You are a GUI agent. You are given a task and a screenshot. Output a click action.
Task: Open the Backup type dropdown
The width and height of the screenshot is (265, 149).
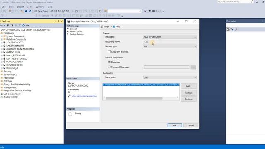(170, 46)
